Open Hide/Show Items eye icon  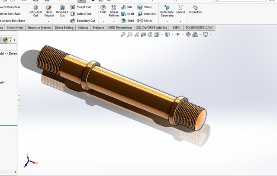click(178, 35)
